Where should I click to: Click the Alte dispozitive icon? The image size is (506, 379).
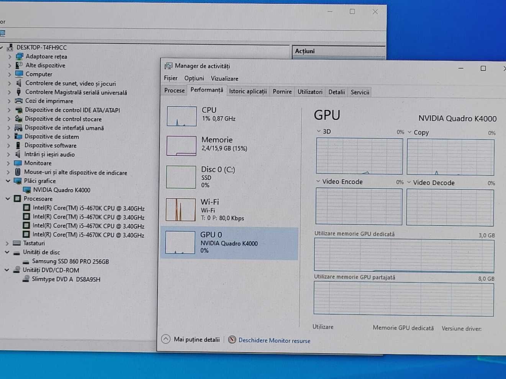(x=19, y=65)
